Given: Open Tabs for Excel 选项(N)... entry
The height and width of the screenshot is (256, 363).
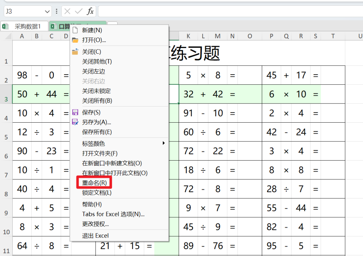Looking at the screenshot, I should click(x=119, y=214).
